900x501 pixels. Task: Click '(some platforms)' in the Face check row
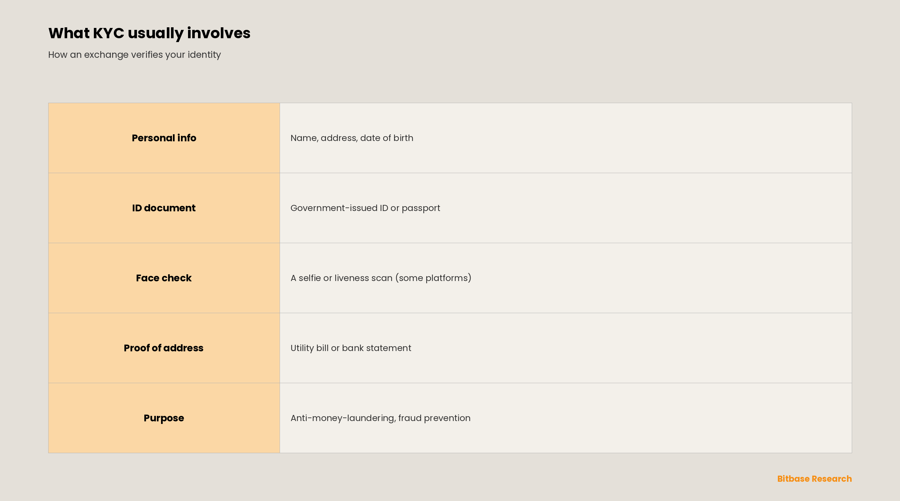[x=433, y=278]
